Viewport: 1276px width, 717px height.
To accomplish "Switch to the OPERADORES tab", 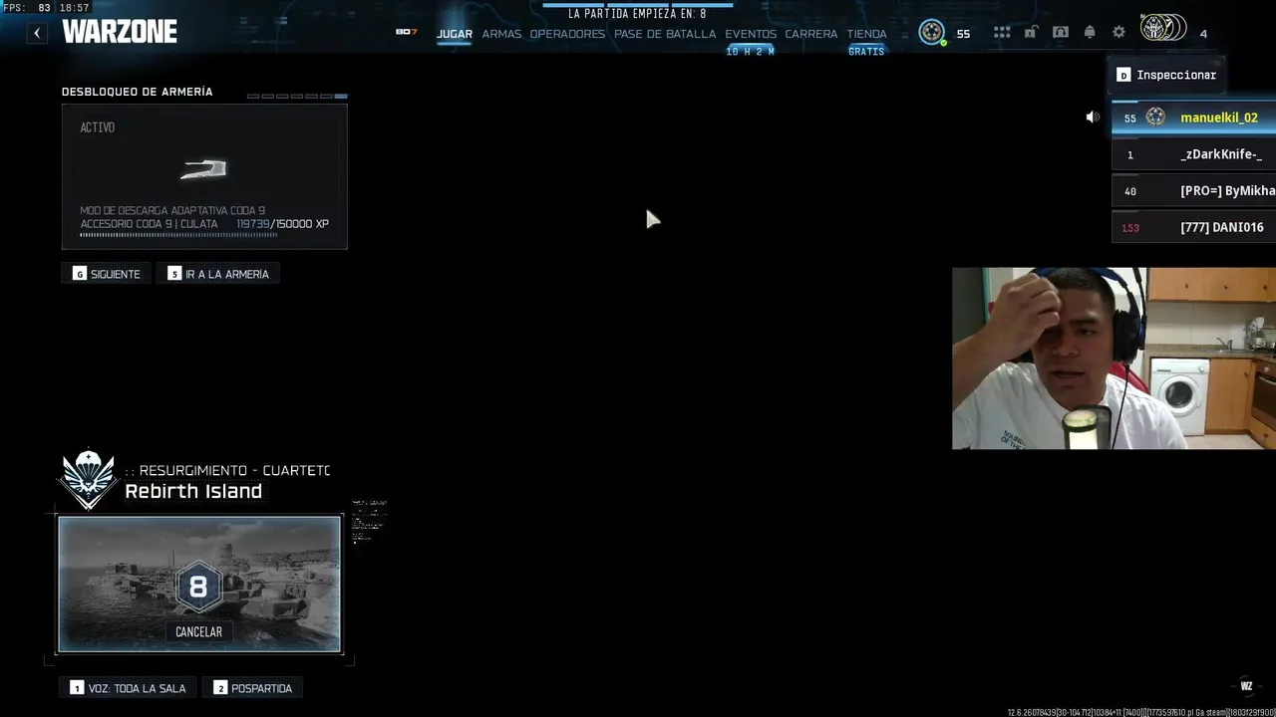I will tap(567, 34).
